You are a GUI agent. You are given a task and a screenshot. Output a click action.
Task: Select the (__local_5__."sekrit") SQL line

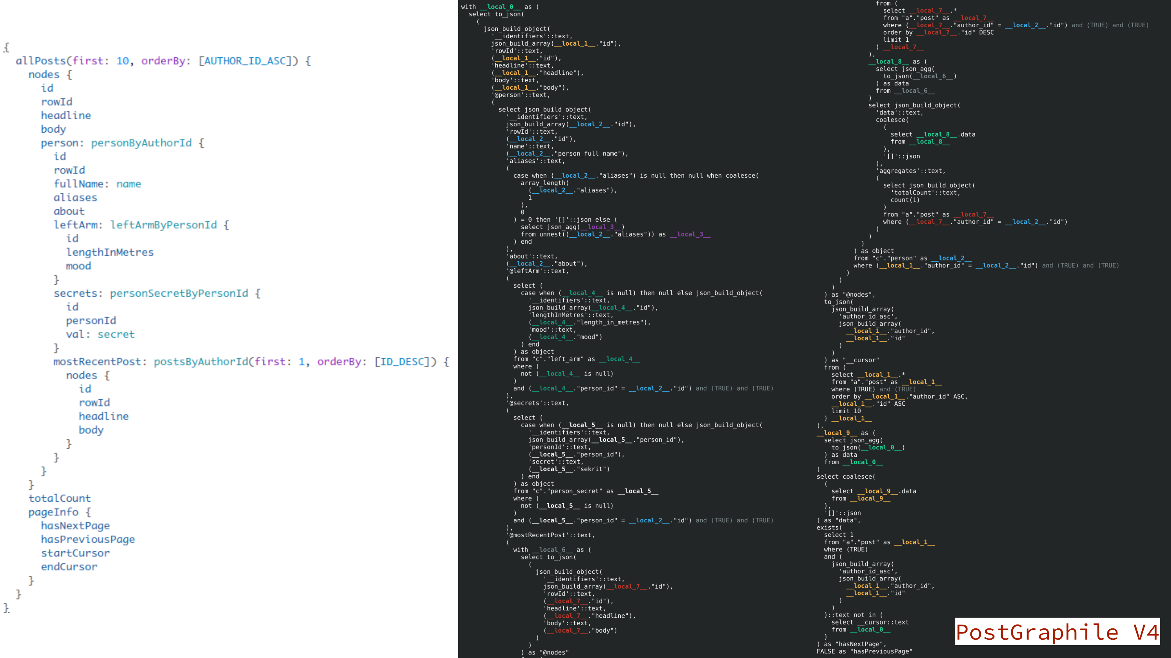pos(569,469)
